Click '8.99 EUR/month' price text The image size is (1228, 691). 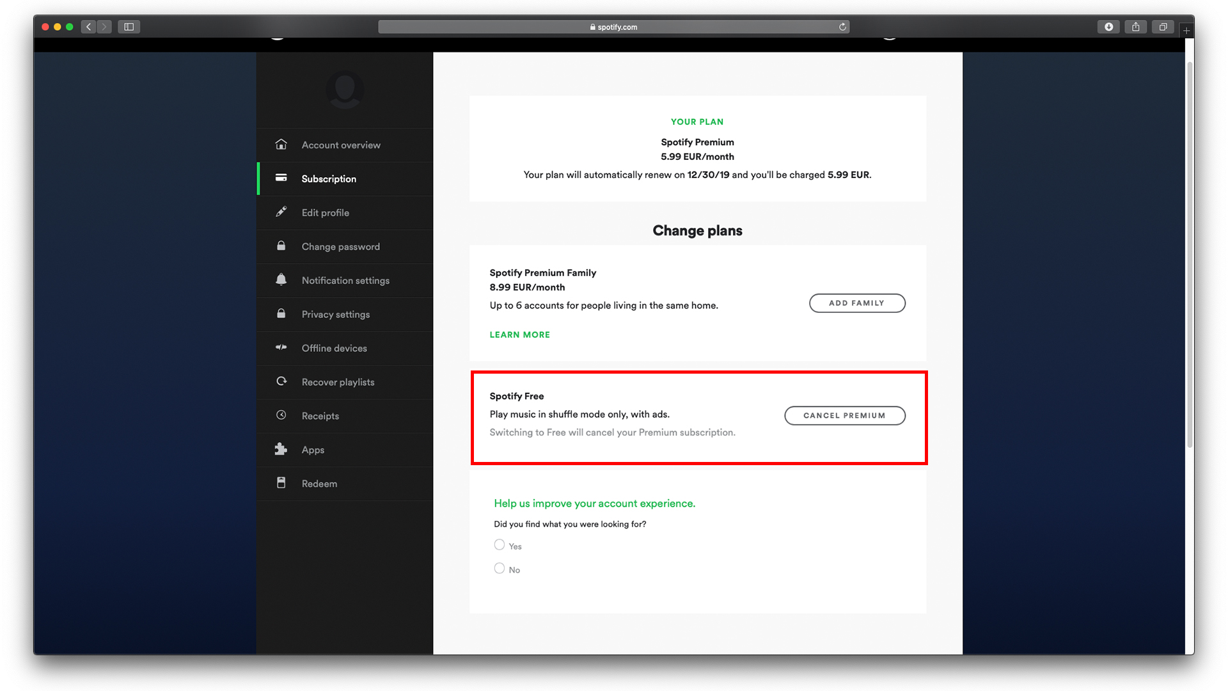[x=528, y=287]
